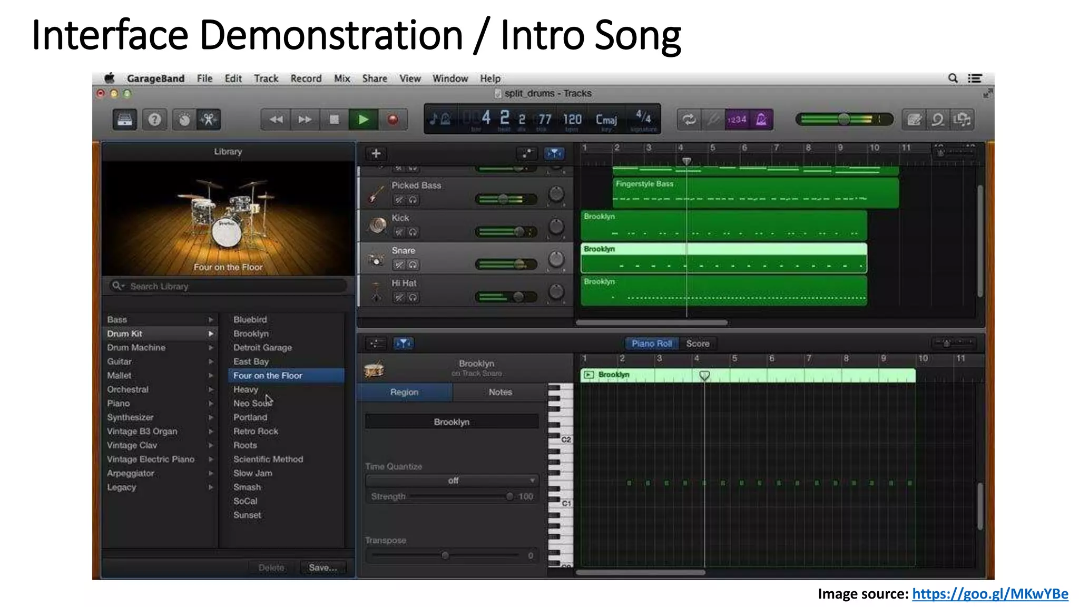Image resolution: width=1079 pixels, height=607 pixels.
Task: Turn the Picked Bass pan knob
Action: tap(556, 194)
